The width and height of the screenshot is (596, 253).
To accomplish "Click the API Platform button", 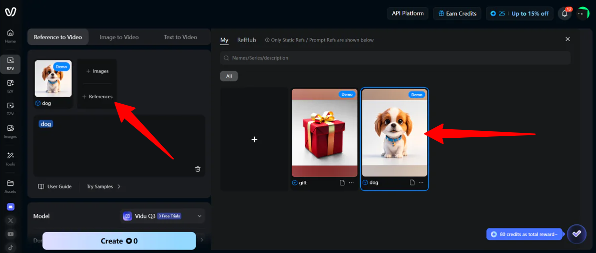I will coord(407,14).
